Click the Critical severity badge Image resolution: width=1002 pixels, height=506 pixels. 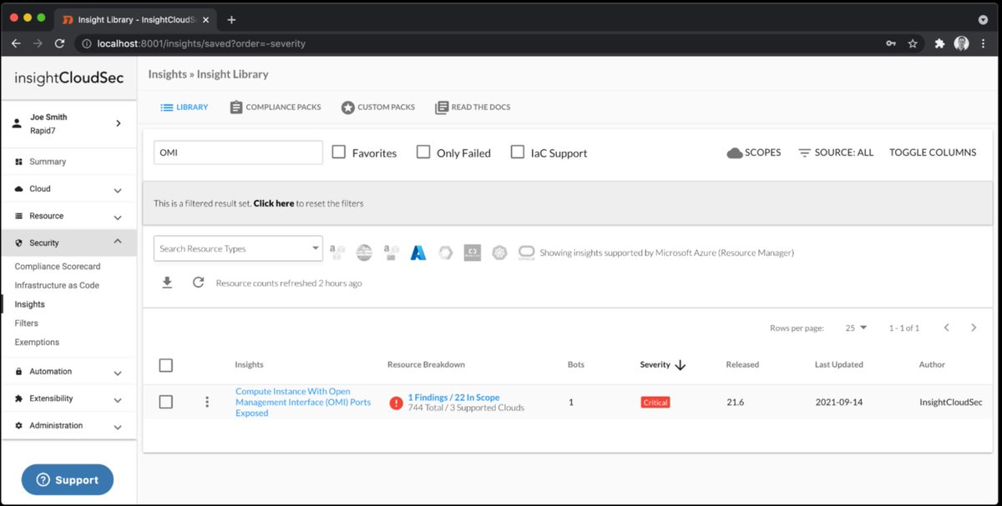tap(655, 403)
